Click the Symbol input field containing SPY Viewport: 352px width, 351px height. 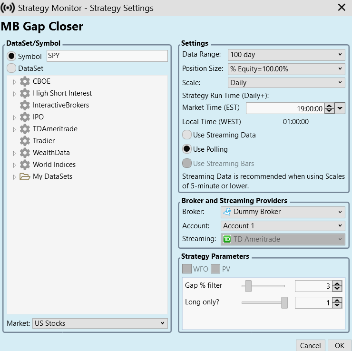coord(107,56)
